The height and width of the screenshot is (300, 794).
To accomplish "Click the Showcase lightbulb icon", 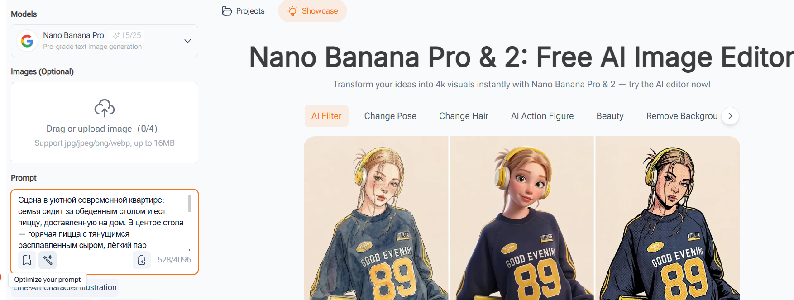I will click(x=293, y=11).
